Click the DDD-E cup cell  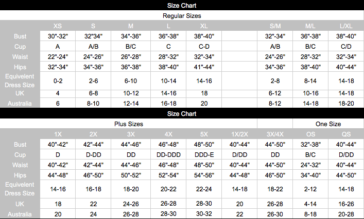(x=204, y=155)
